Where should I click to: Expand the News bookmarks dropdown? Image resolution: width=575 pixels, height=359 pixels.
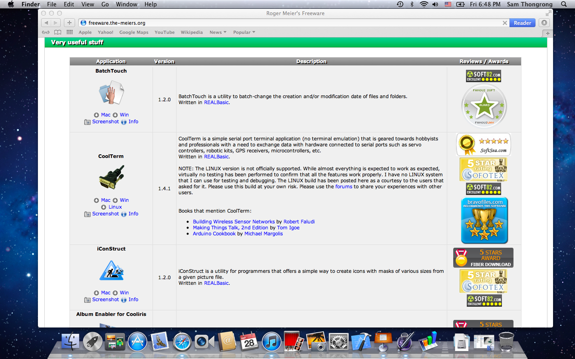point(218,32)
